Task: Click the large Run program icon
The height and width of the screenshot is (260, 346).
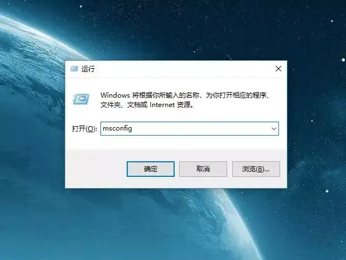Action: (81, 99)
